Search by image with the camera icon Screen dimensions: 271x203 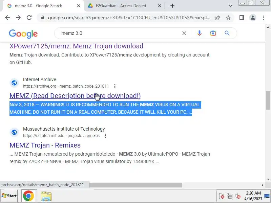[x=213, y=33]
